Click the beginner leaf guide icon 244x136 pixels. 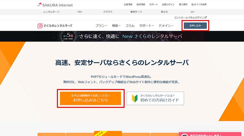coord(135,98)
